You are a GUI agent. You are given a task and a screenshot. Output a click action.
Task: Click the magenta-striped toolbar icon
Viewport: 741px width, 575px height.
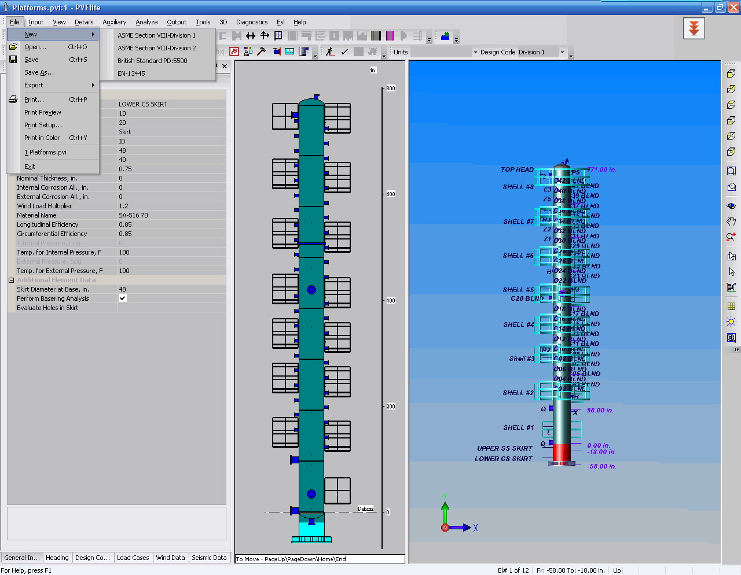pos(390,36)
